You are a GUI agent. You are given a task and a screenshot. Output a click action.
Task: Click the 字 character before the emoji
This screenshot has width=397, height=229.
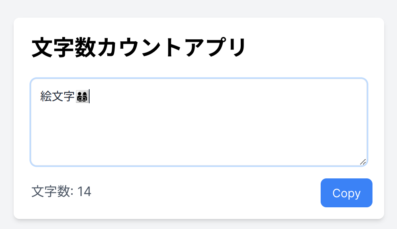coord(69,96)
